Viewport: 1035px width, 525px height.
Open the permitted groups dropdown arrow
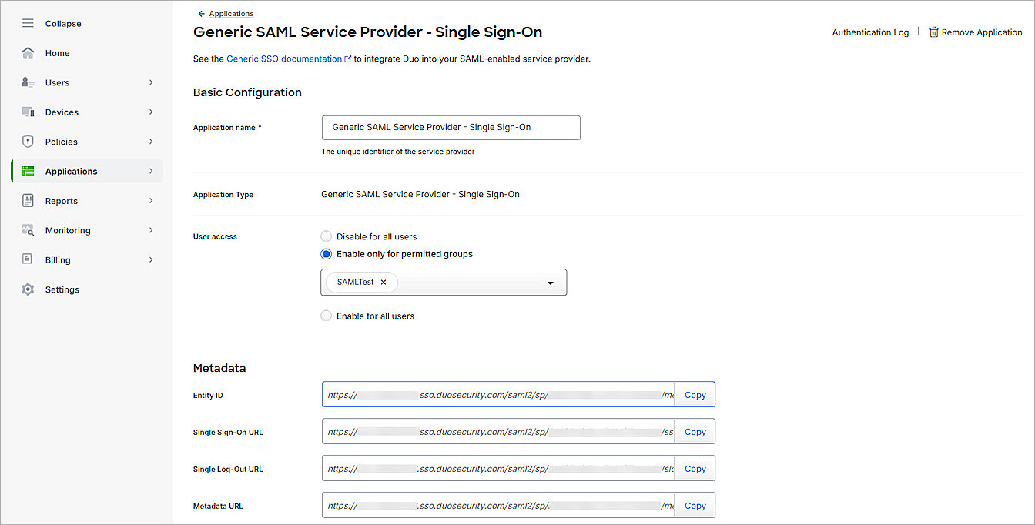[551, 283]
